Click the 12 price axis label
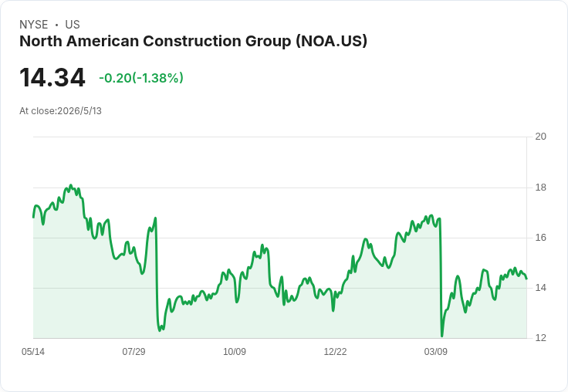The height and width of the screenshot is (392, 568). [x=540, y=338]
